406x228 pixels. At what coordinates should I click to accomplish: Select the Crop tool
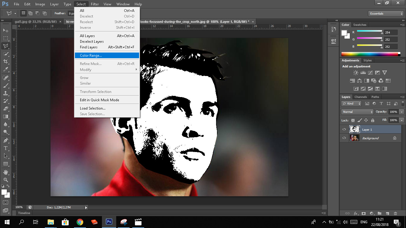pos(6,61)
